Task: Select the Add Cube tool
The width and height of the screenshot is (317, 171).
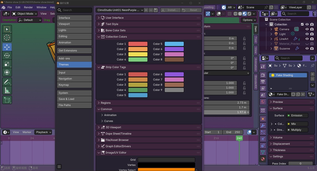Action: (x=7, y=100)
